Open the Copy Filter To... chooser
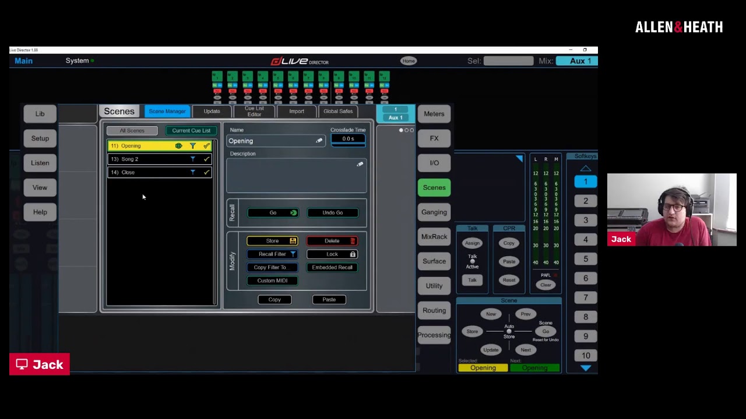Image resolution: width=746 pixels, height=419 pixels. point(272,268)
